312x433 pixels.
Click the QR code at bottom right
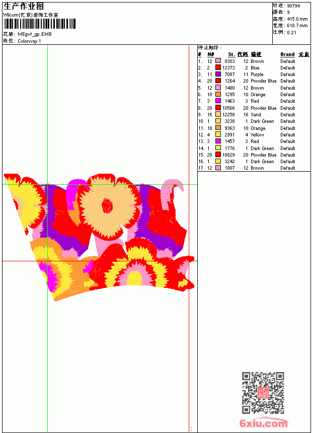[263, 392]
